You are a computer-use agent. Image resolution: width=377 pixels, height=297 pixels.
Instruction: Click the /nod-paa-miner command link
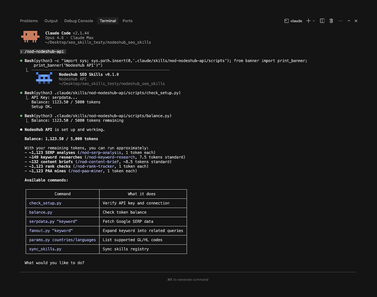[87, 171]
